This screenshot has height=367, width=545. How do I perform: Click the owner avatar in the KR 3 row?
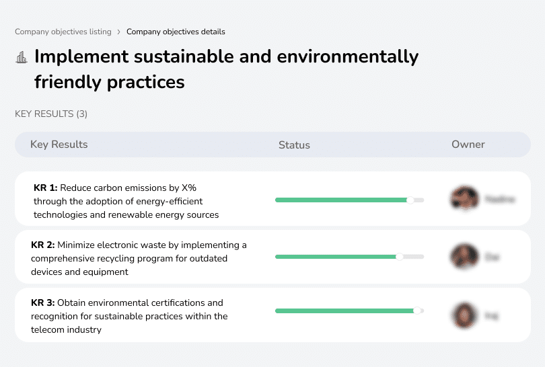tap(464, 315)
